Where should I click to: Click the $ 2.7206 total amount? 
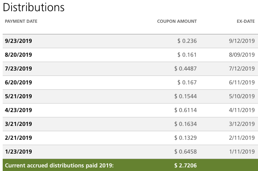point(185,165)
